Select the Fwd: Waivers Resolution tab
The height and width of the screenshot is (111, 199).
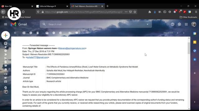[x=87, y=6]
